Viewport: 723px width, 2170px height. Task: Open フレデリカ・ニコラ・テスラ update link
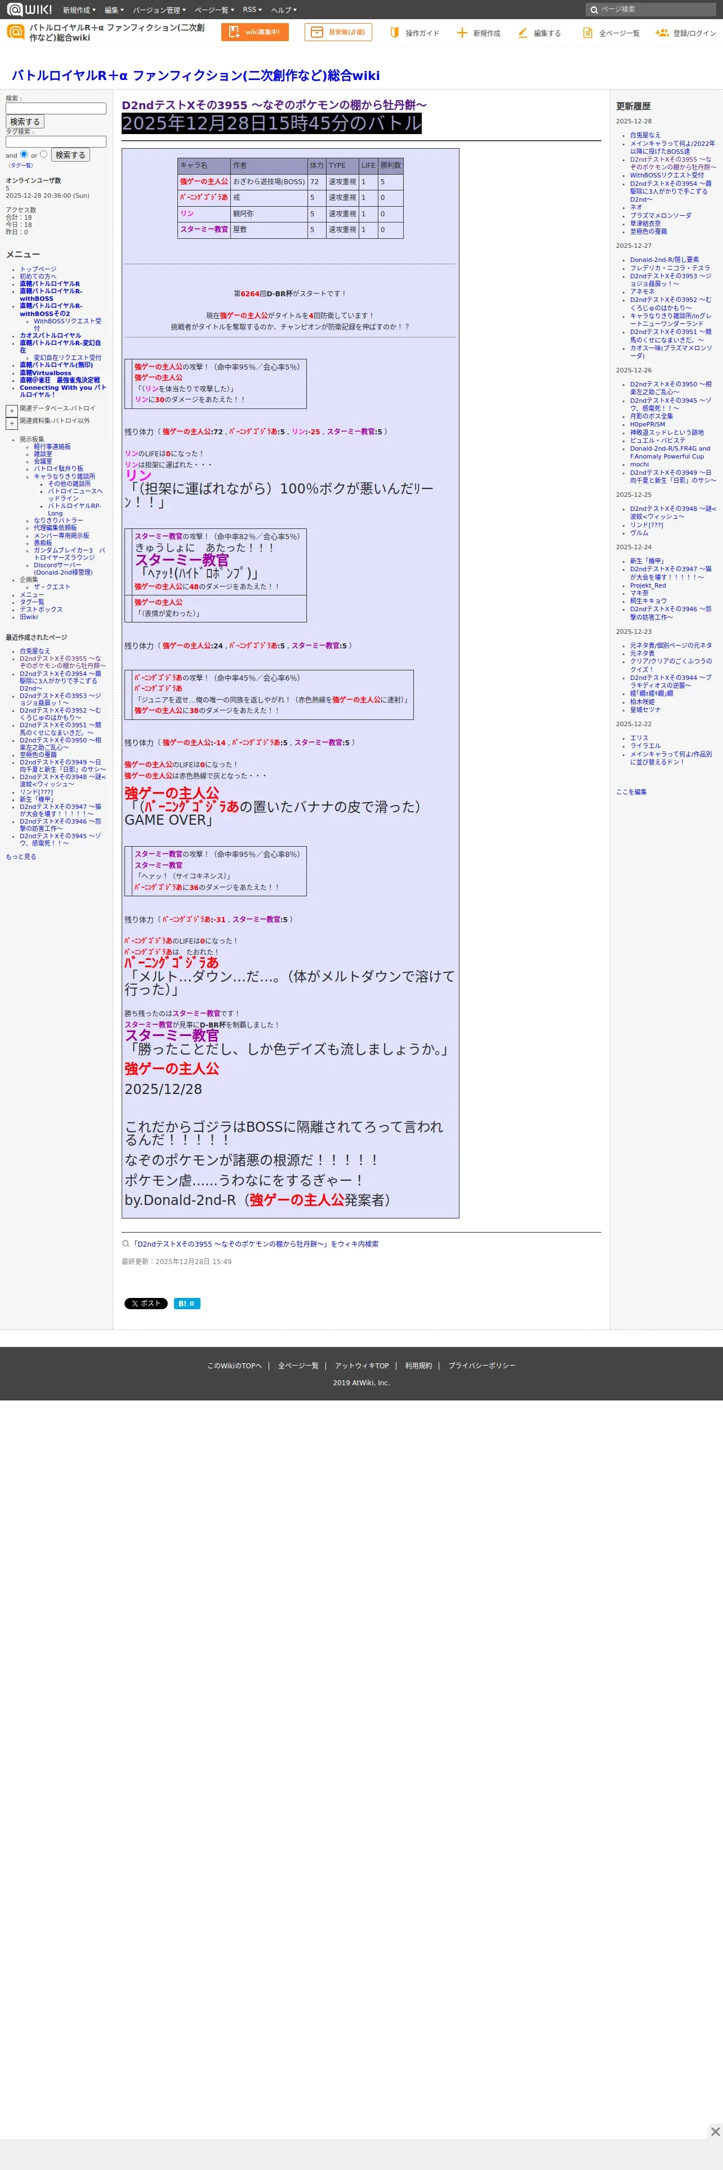(670, 268)
